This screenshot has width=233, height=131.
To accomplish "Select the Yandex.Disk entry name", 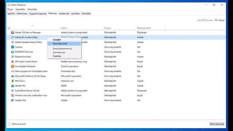I will tap(20, 100).
